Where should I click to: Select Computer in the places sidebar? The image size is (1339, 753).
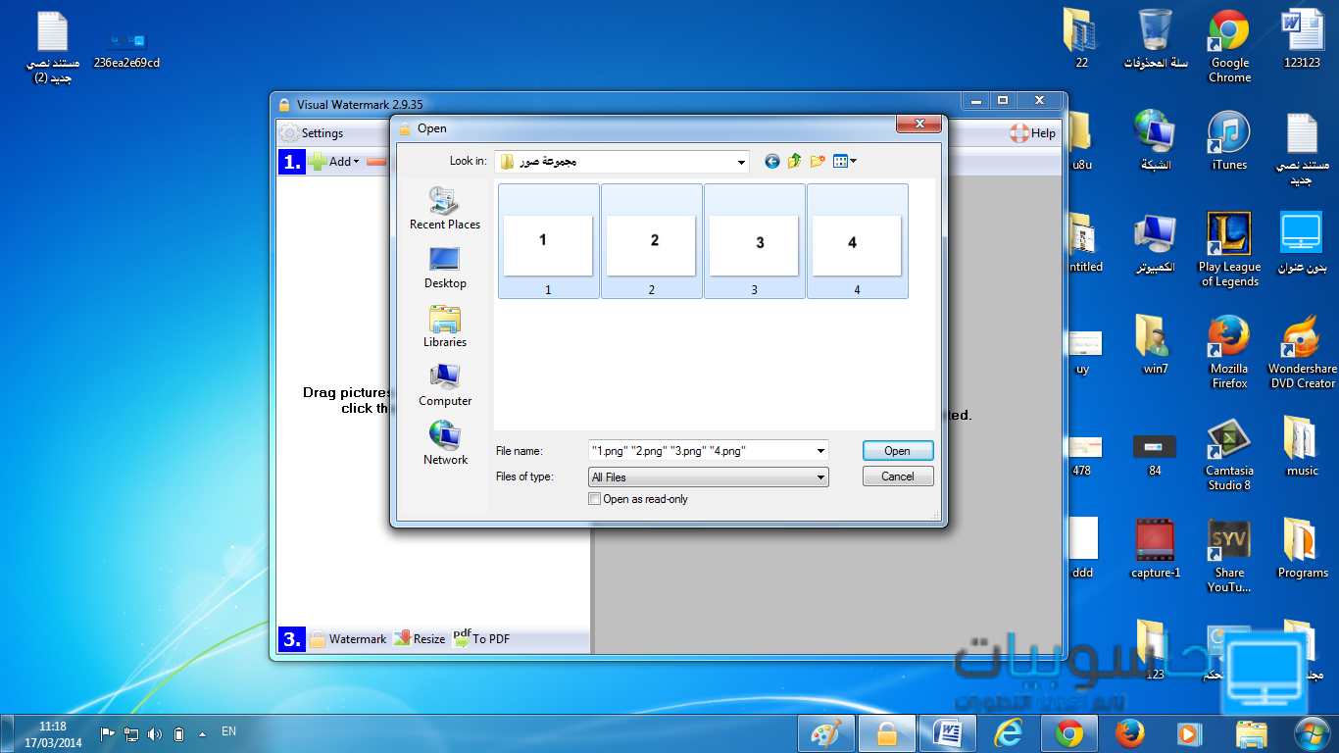[x=445, y=385]
